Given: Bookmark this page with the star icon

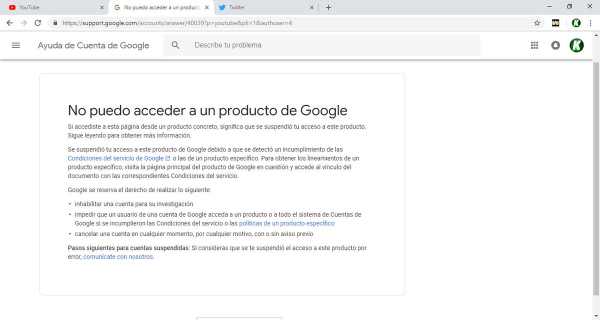Looking at the screenshot, I should [537, 23].
